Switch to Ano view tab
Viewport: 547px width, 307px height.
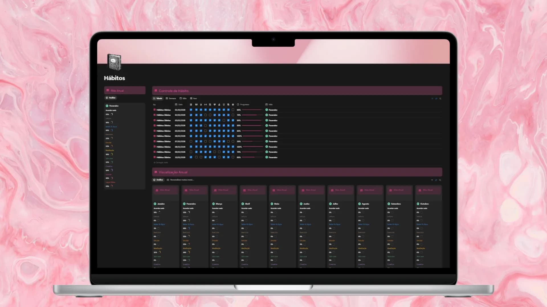(x=193, y=98)
